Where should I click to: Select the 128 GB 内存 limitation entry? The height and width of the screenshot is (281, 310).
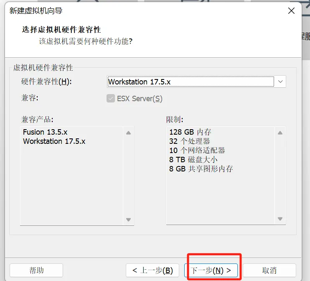(190, 132)
